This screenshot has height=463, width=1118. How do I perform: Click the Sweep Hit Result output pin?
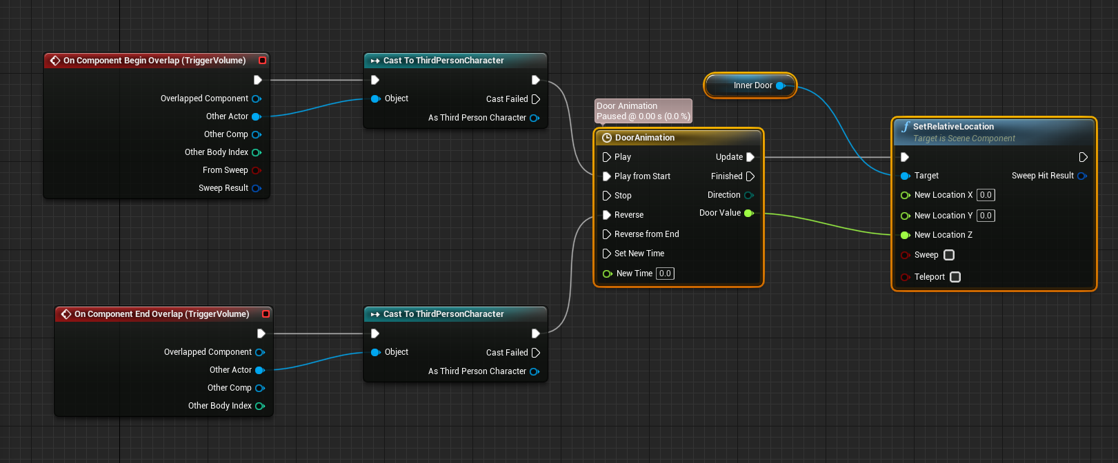1082,176
